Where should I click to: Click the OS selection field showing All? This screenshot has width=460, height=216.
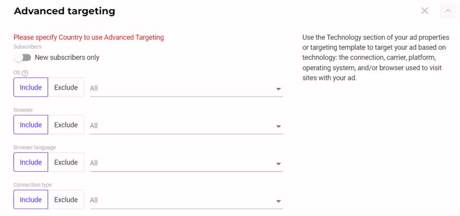click(186, 88)
